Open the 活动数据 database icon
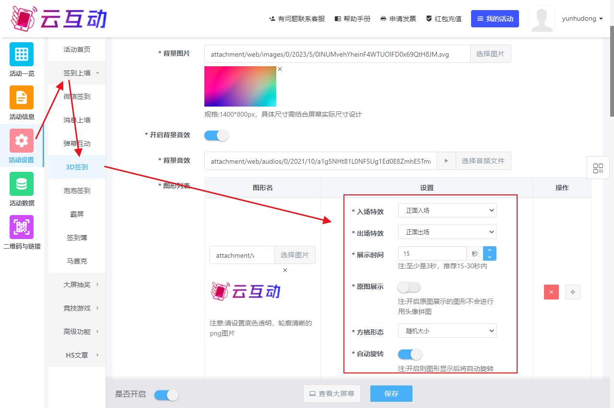Screen dimensions: 614x408 click(x=22, y=184)
